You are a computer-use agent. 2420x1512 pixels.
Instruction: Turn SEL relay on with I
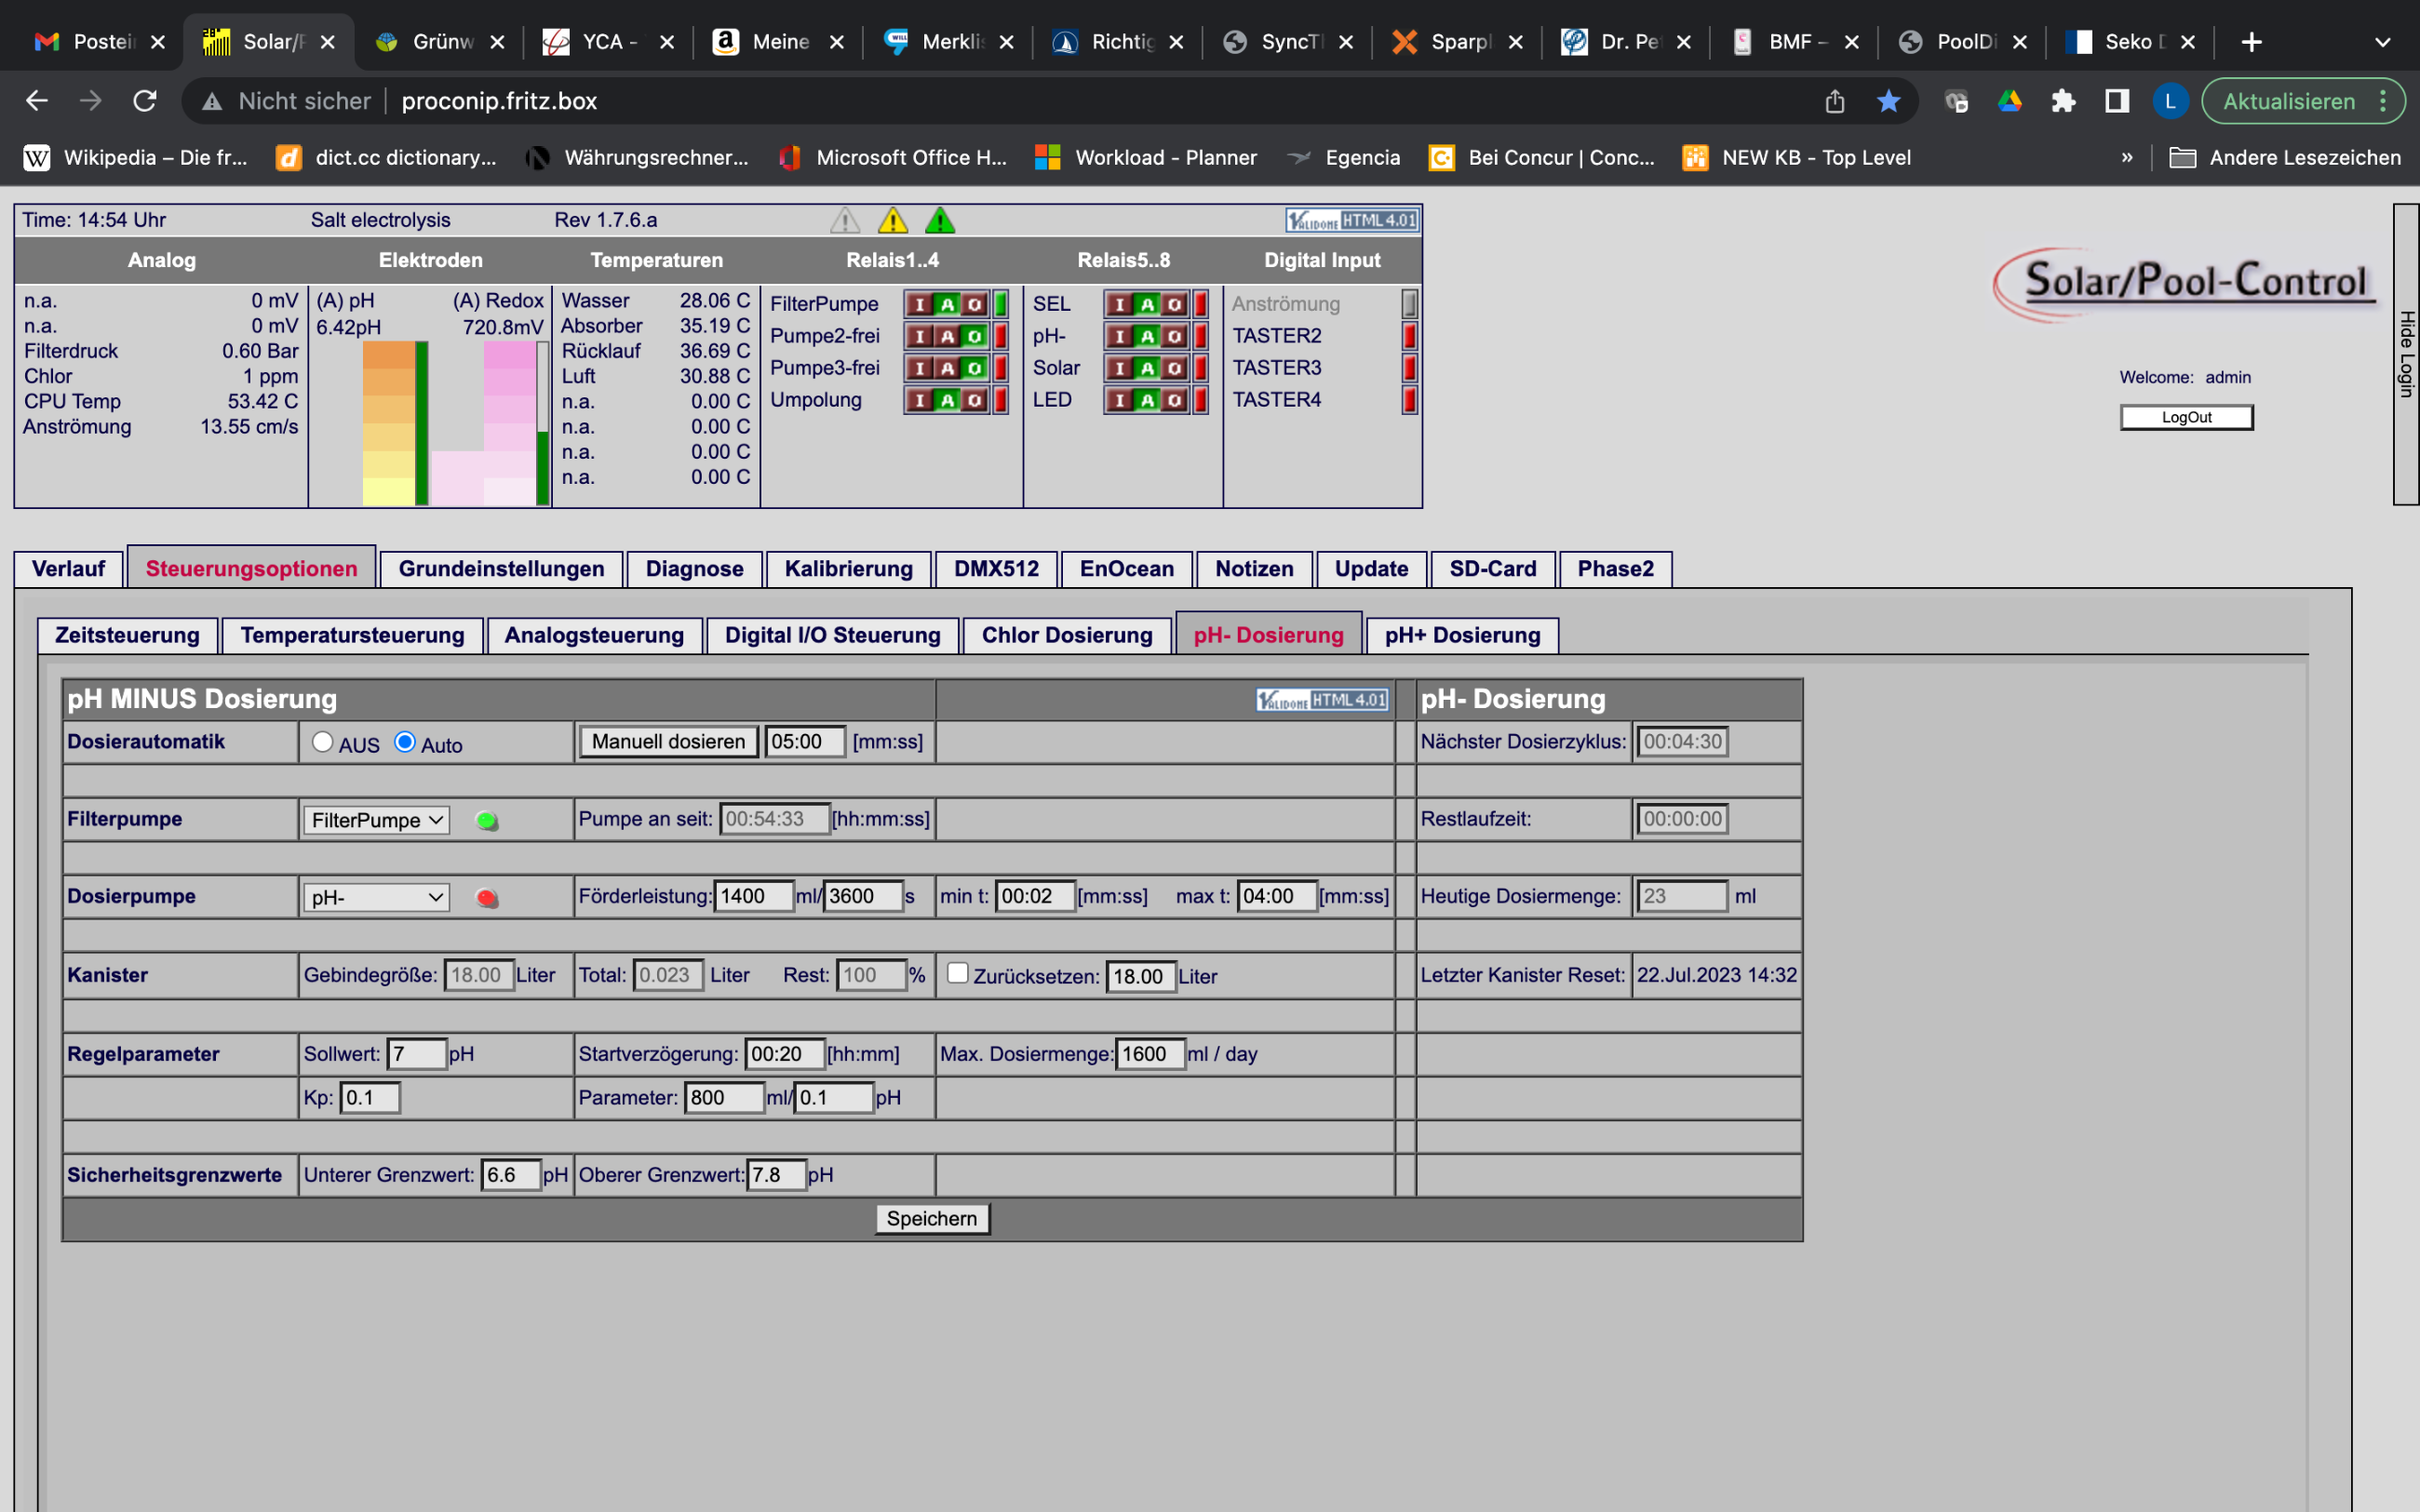click(1120, 304)
